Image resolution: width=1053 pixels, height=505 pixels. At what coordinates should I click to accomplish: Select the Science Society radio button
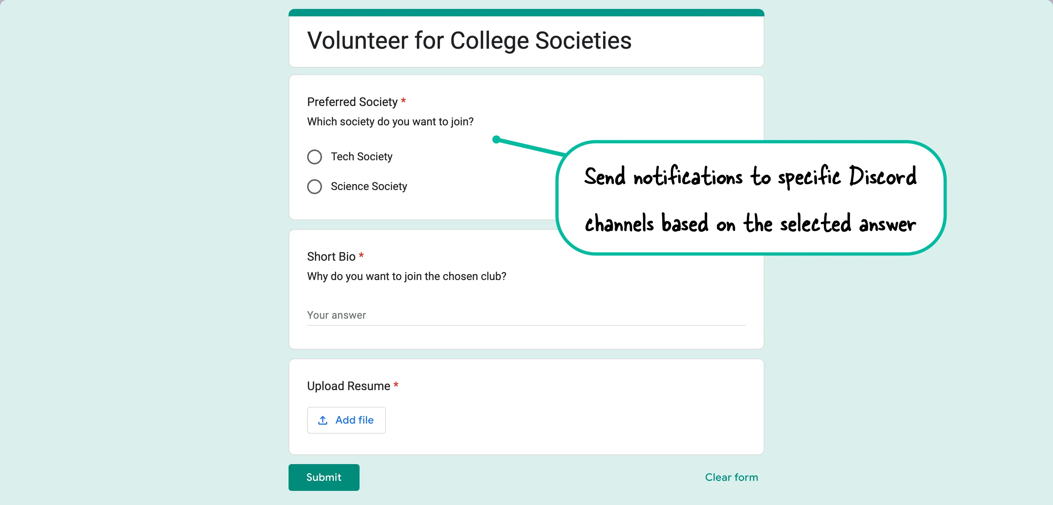point(314,186)
